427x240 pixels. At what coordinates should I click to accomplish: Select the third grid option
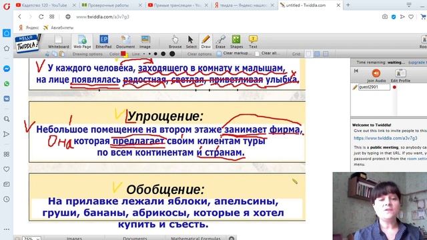tap(326, 54)
